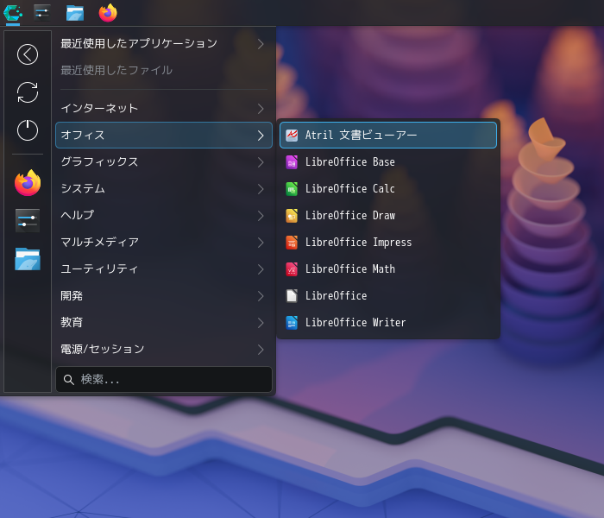Viewport: 604px width, 518px height.
Task: Launch LibreOffice Math text entry
Action: click(350, 269)
